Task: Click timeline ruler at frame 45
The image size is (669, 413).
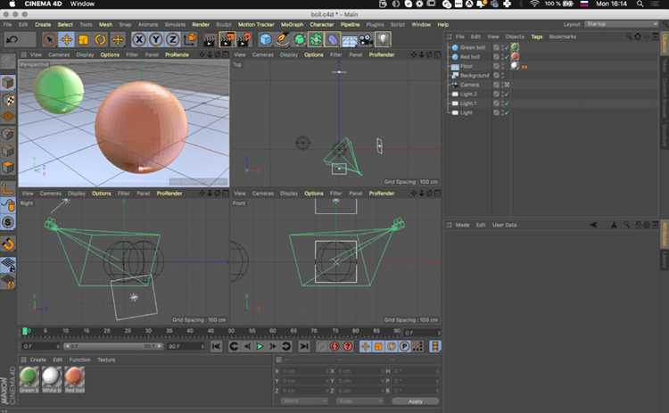Action: click(211, 331)
